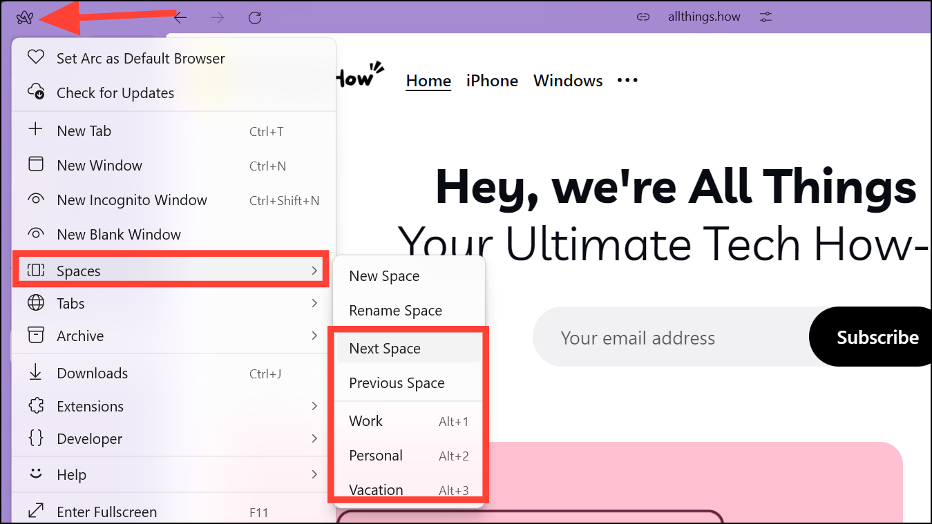Expand the Spaces submenu chevron
The width and height of the screenshot is (932, 524).
314,271
